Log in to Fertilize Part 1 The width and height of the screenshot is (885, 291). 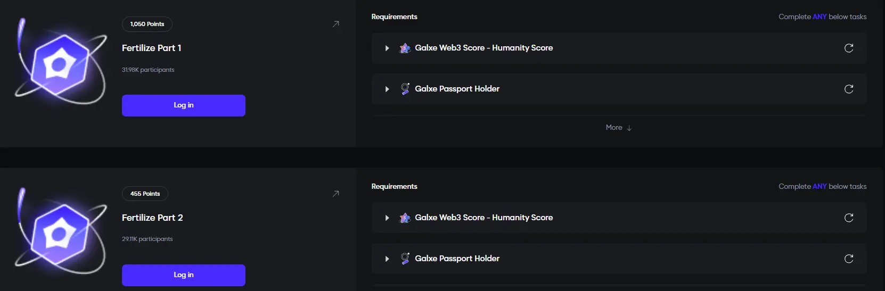pyautogui.click(x=184, y=105)
